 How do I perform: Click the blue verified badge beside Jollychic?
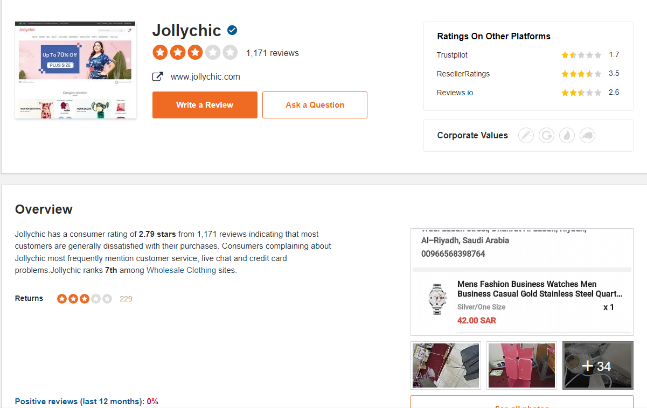(232, 30)
